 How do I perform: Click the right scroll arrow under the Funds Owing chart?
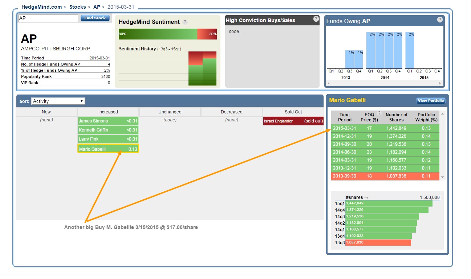coord(440,83)
